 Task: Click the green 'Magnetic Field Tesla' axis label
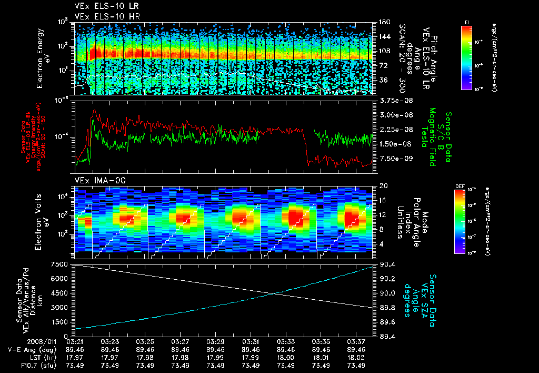pyautogui.click(x=428, y=137)
